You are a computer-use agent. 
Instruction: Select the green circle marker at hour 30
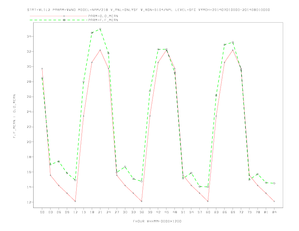pyautogui.click(x=125, y=167)
